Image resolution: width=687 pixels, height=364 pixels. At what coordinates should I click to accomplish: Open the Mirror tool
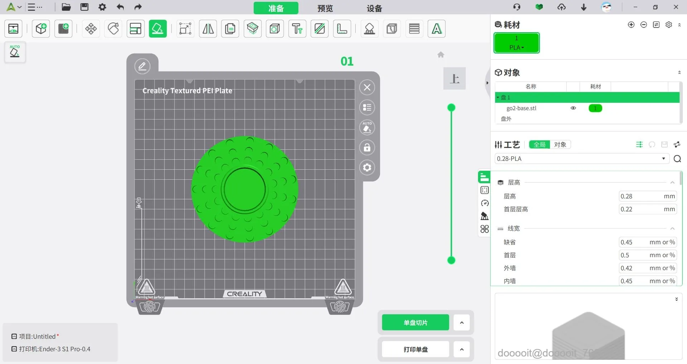(x=208, y=29)
